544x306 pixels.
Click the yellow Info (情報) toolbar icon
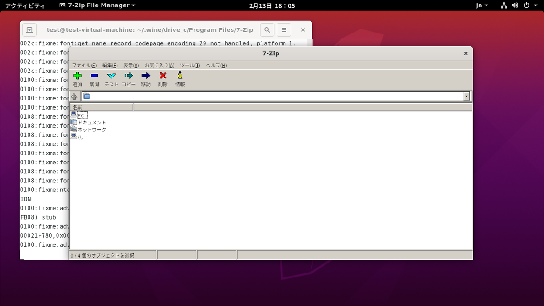click(x=180, y=76)
